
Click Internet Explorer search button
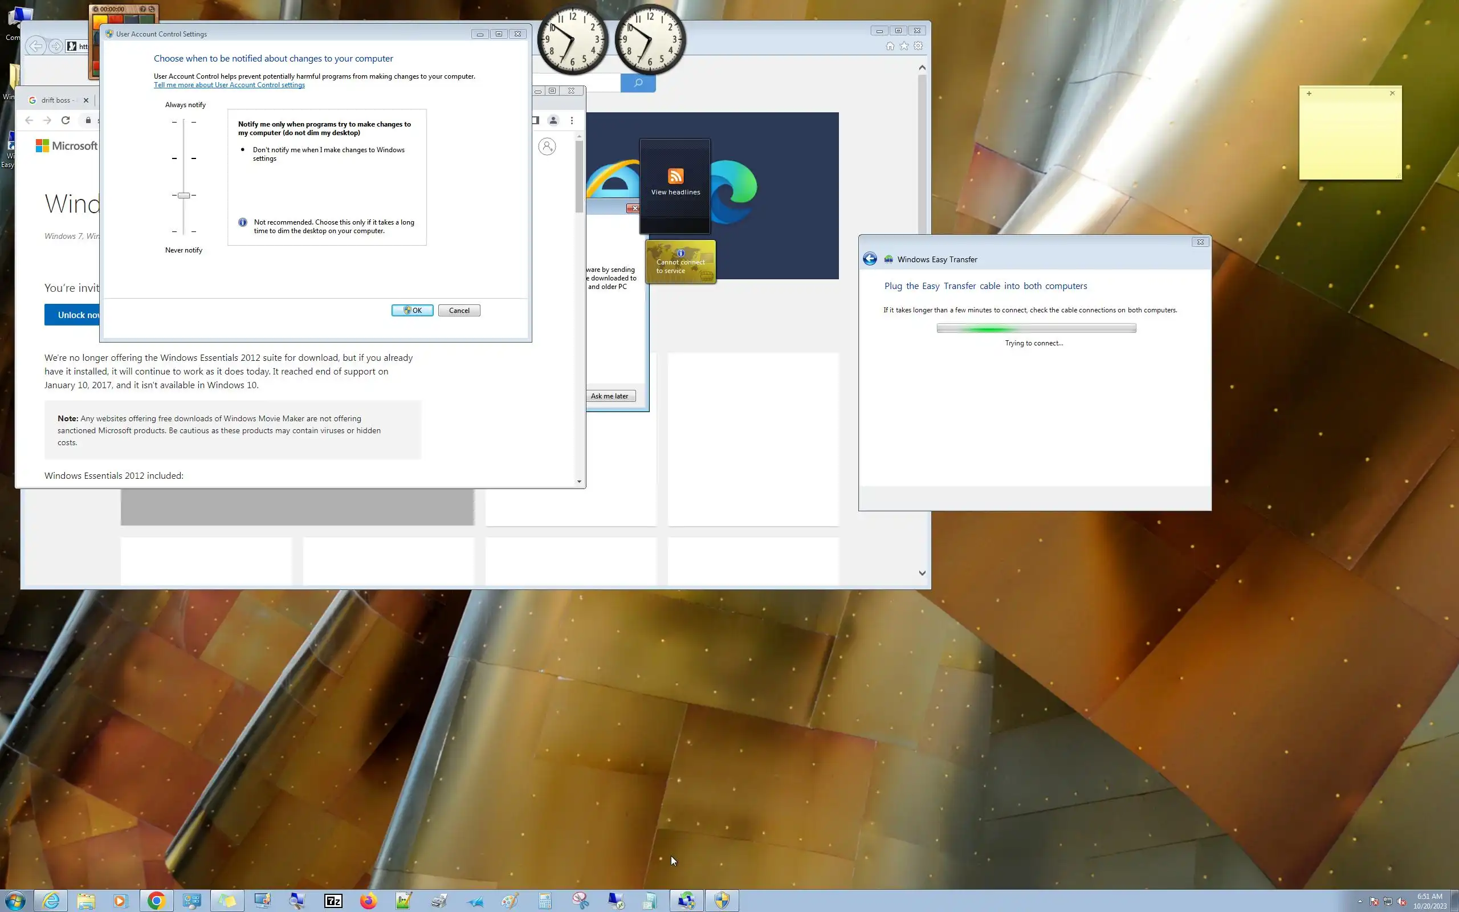click(638, 83)
